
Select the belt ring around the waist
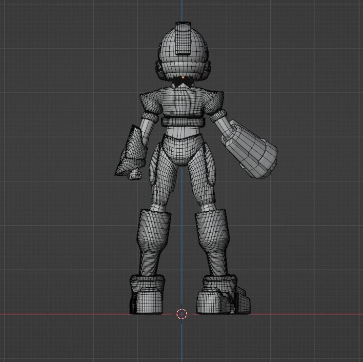pyautogui.click(x=183, y=122)
